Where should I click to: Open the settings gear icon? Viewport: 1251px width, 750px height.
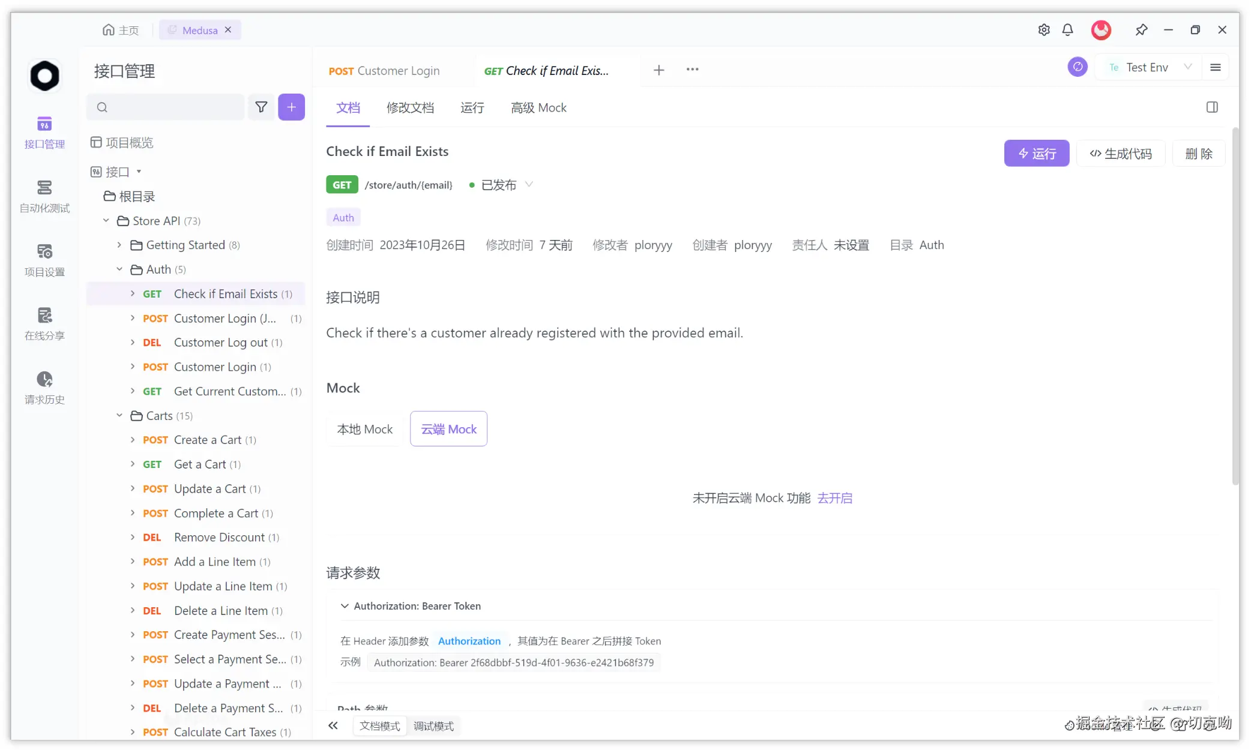coord(1044,30)
